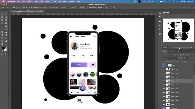Select the History Brush tool
Screen dimensions: 195x109
click(2, 29)
